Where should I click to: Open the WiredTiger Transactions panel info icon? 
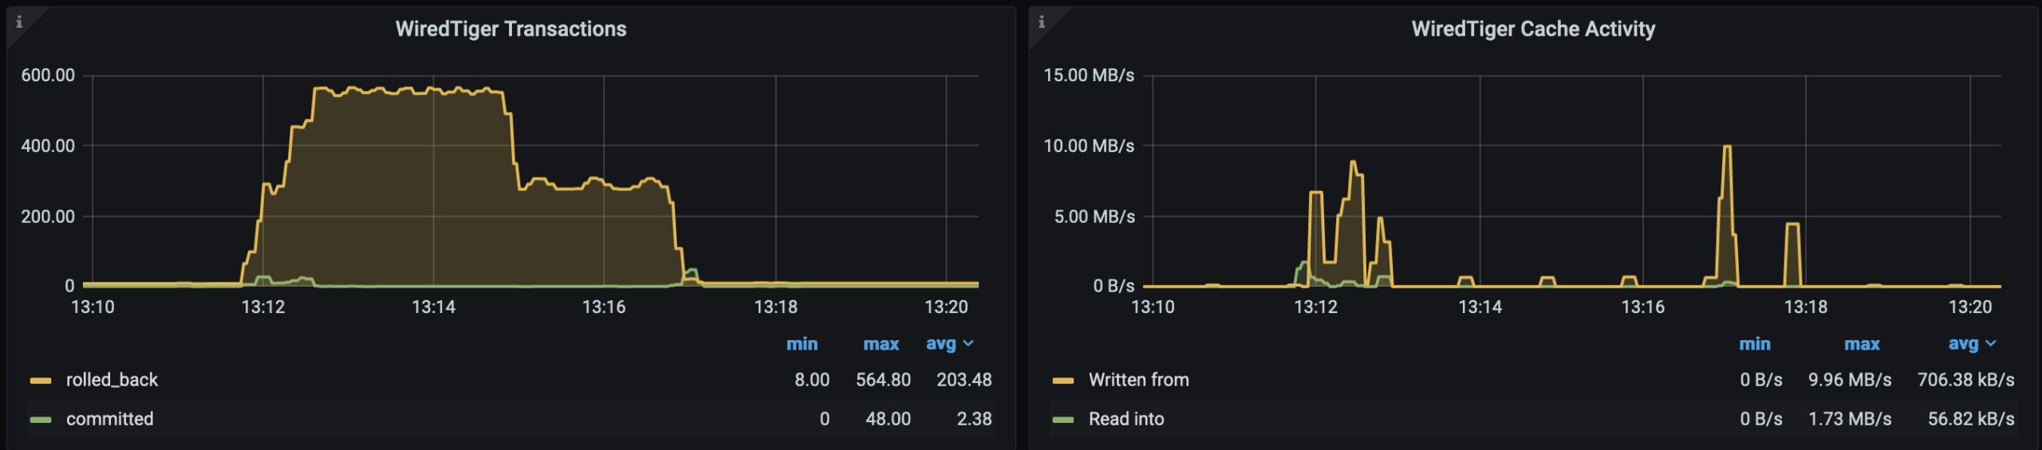[19, 22]
